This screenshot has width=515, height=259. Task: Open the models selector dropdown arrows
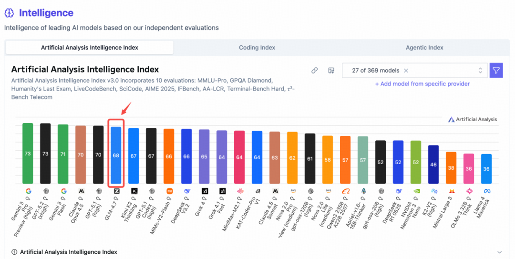480,71
